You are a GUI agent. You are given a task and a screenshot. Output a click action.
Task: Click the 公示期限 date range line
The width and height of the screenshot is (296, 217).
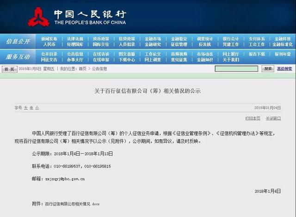[x=72, y=154]
